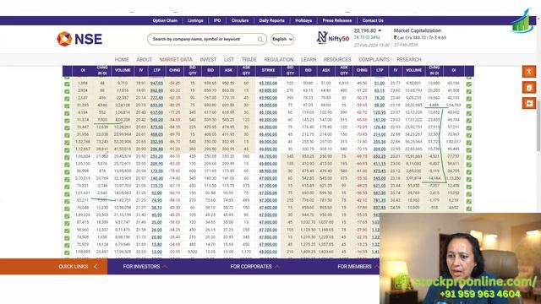
Task: Click strike price link 46,500.00
Action: [x=268, y=142]
